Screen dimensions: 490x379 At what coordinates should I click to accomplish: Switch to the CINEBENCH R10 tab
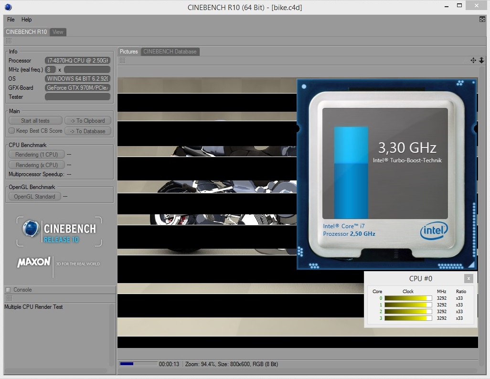[26, 32]
